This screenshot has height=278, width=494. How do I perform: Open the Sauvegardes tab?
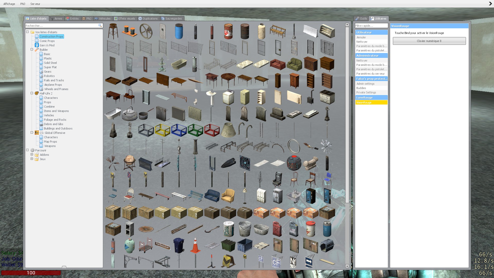point(172,19)
